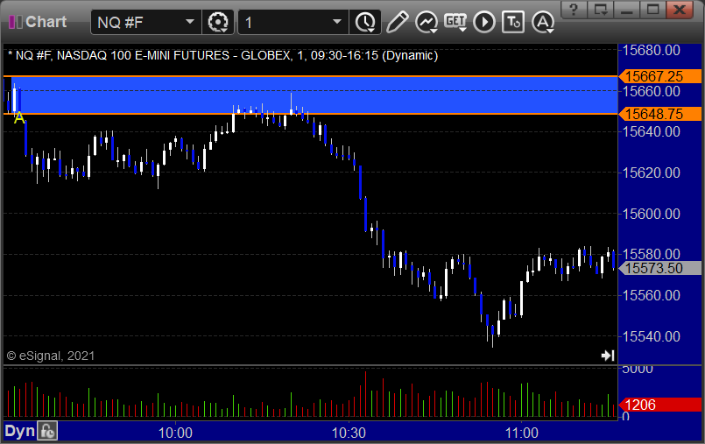Click the 15640.00 price axis label
The height and width of the screenshot is (444, 705).
pyautogui.click(x=651, y=131)
